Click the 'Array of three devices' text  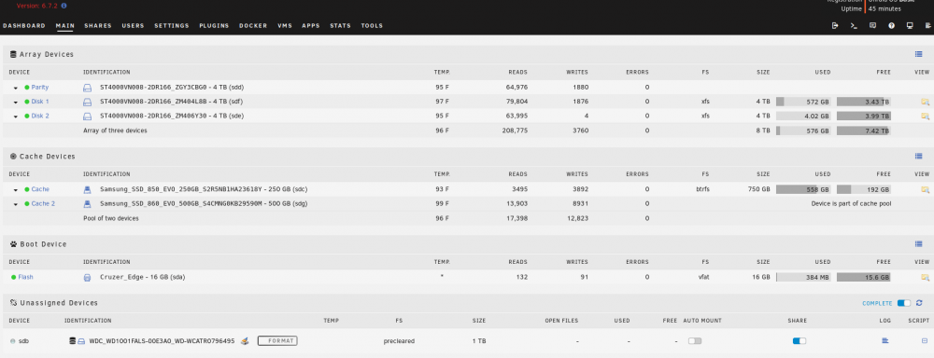click(x=115, y=131)
